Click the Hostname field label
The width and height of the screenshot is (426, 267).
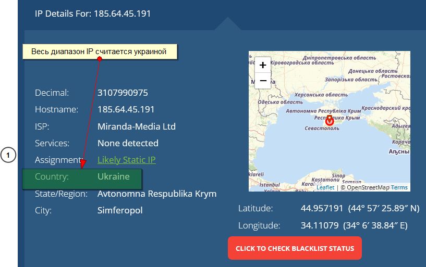(x=56, y=109)
